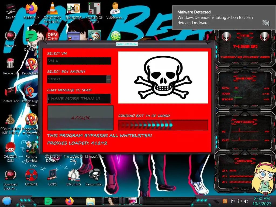Open the VLC cone DONT STICK THIS shortcut
276x207 pixels.
(x=53, y=13)
